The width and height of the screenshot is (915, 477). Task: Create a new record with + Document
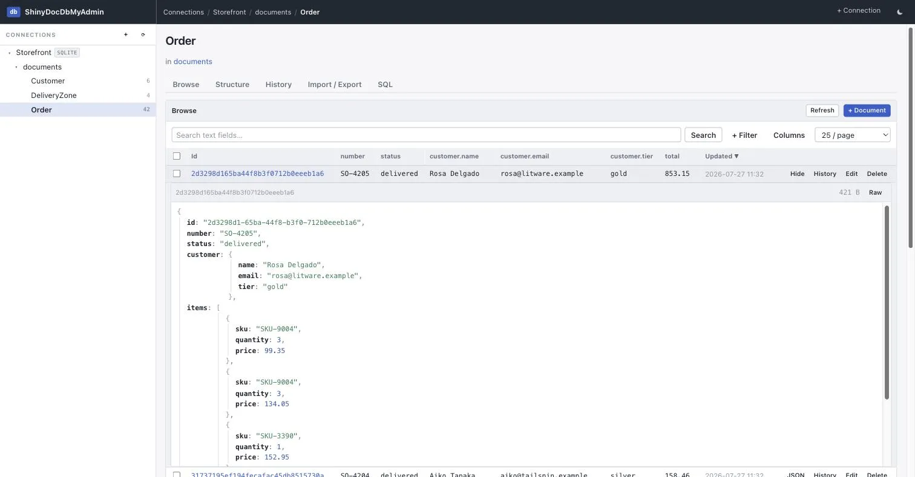(867, 110)
